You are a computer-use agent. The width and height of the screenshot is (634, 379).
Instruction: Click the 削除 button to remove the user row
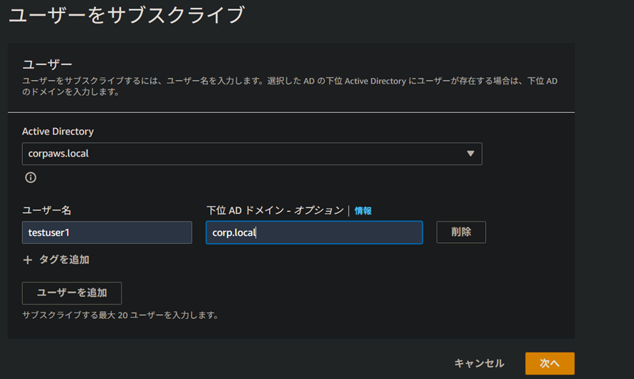[461, 232]
